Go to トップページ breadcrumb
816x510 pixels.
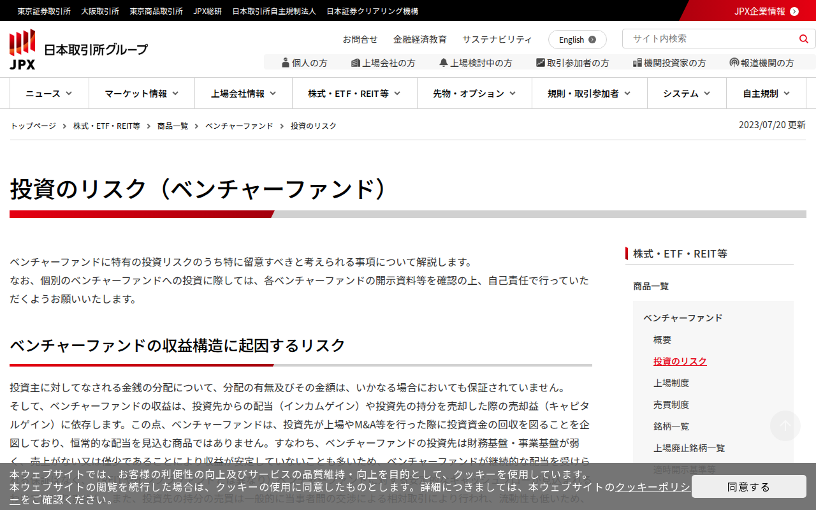(x=33, y=126)
